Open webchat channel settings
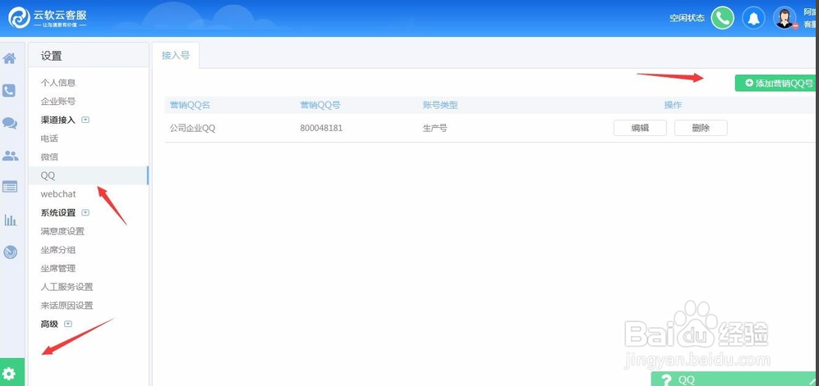 [58, 193]
